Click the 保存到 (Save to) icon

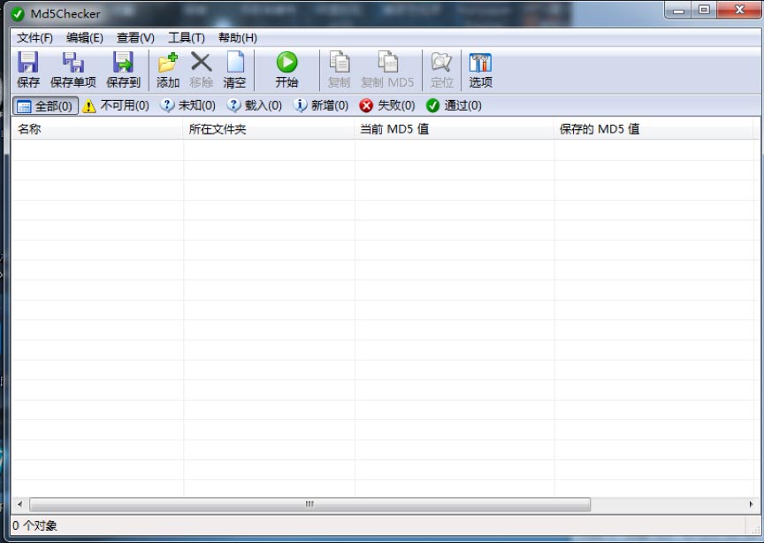click(123, 63)
